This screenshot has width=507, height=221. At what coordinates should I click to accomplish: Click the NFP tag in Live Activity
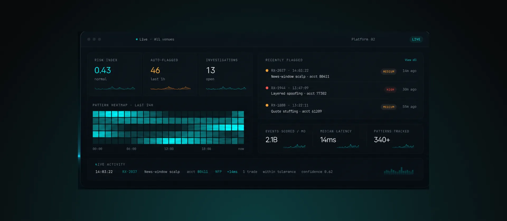(x=218, y=172)
